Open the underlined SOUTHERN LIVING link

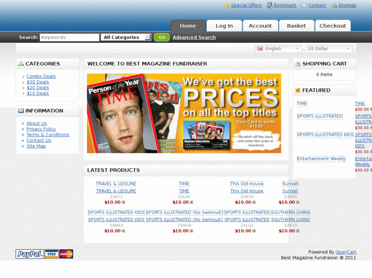coord(291,219)
